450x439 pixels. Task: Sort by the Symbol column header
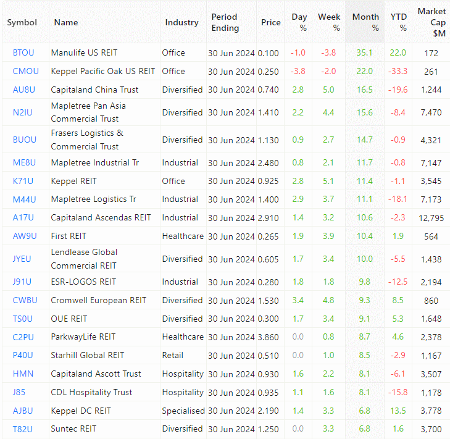(22, 22)
